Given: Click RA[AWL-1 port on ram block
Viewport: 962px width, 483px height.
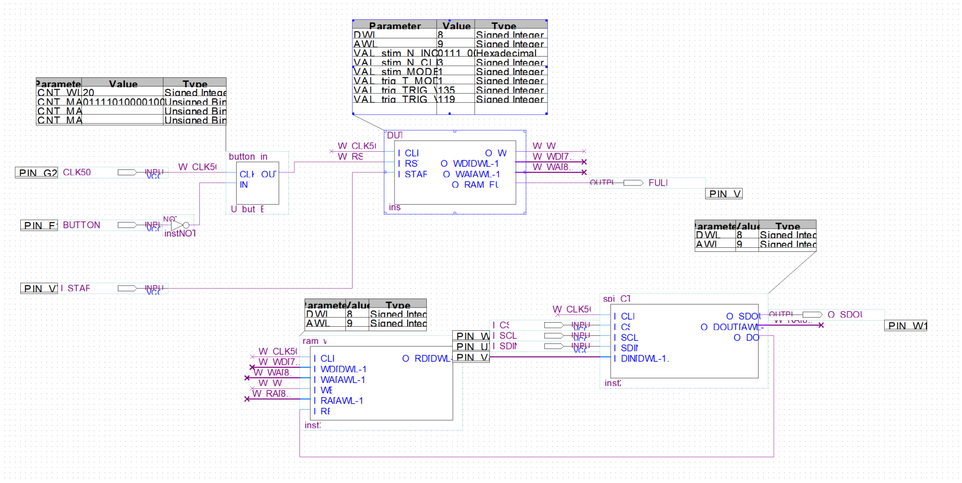Looking at the screenshot, I should [x=338, y=401].
